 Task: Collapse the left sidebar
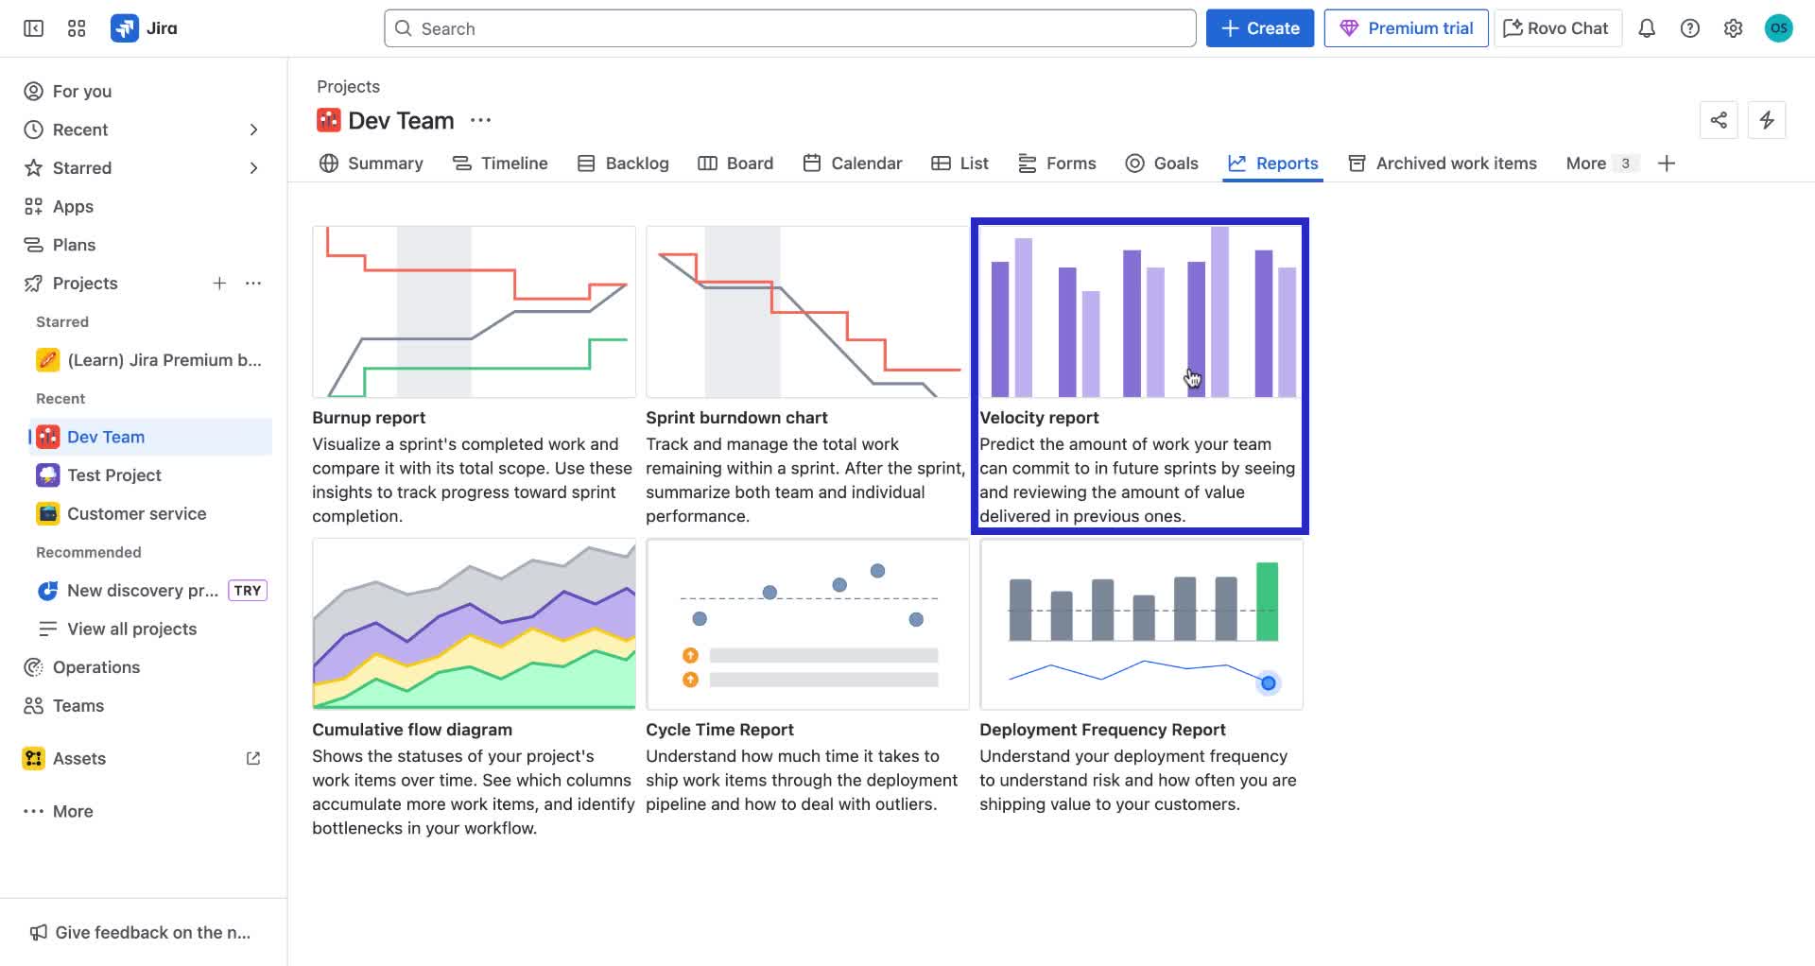[x=32, y=28]
